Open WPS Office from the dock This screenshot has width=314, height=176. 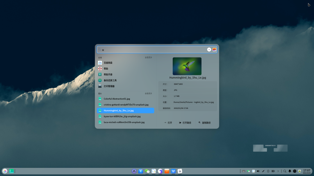173,171
